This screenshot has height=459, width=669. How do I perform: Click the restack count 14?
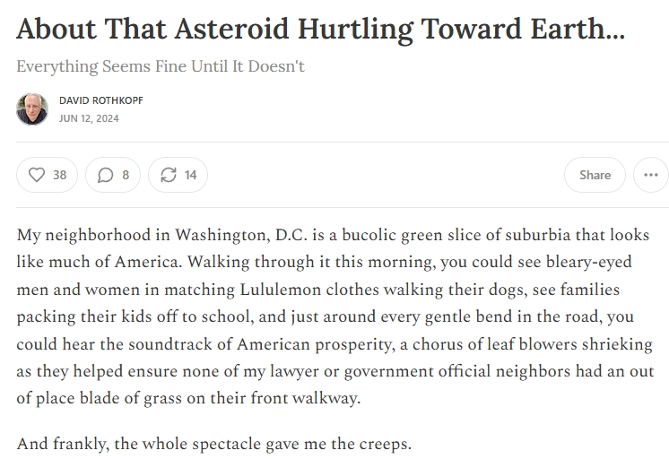190,175
